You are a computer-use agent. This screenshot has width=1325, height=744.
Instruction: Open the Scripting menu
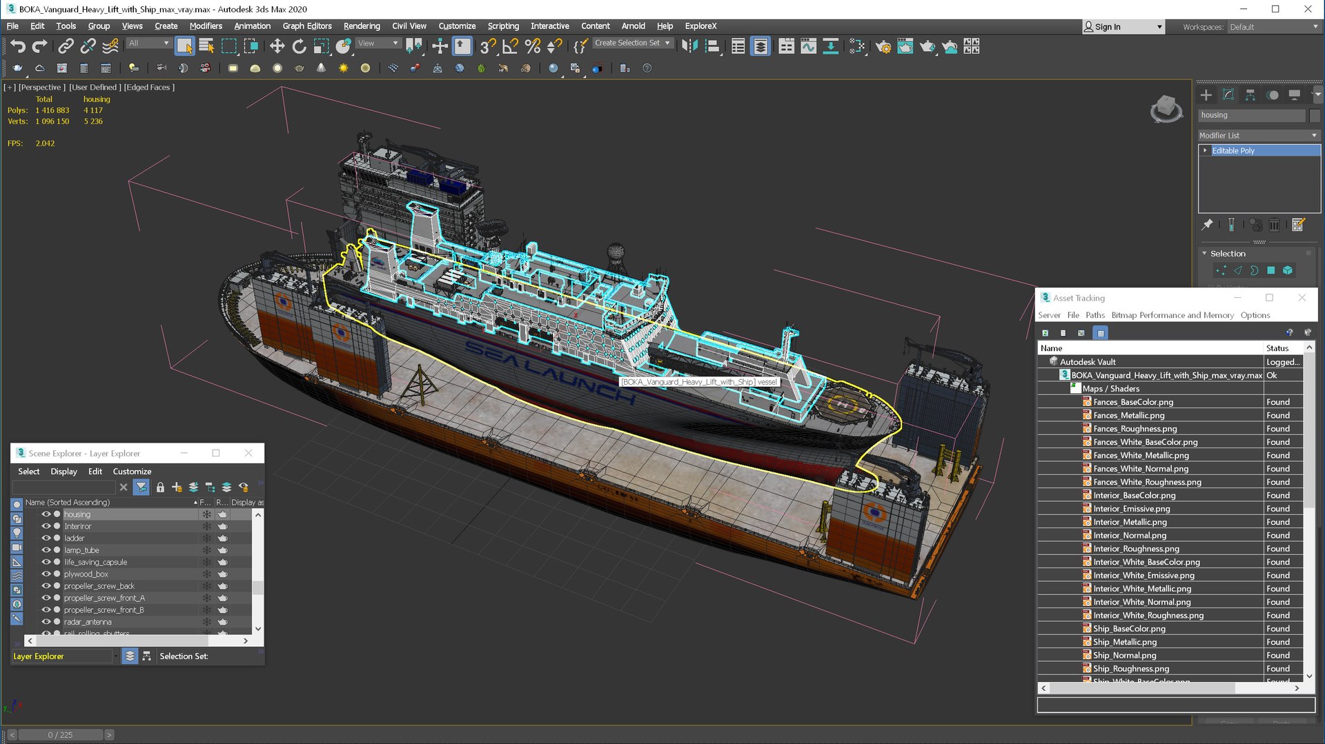point(503,26)
